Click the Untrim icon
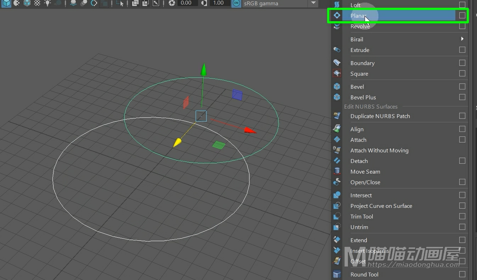Viewport: 477px width, 280px height. (337, 227)
